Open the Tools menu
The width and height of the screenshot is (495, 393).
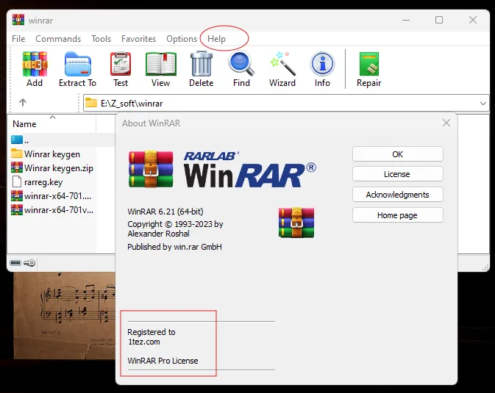pyautogui.click(x=102, y=39)
